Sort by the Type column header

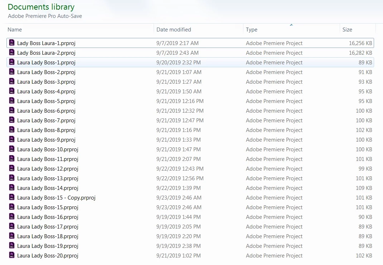[x=252, y=30]
